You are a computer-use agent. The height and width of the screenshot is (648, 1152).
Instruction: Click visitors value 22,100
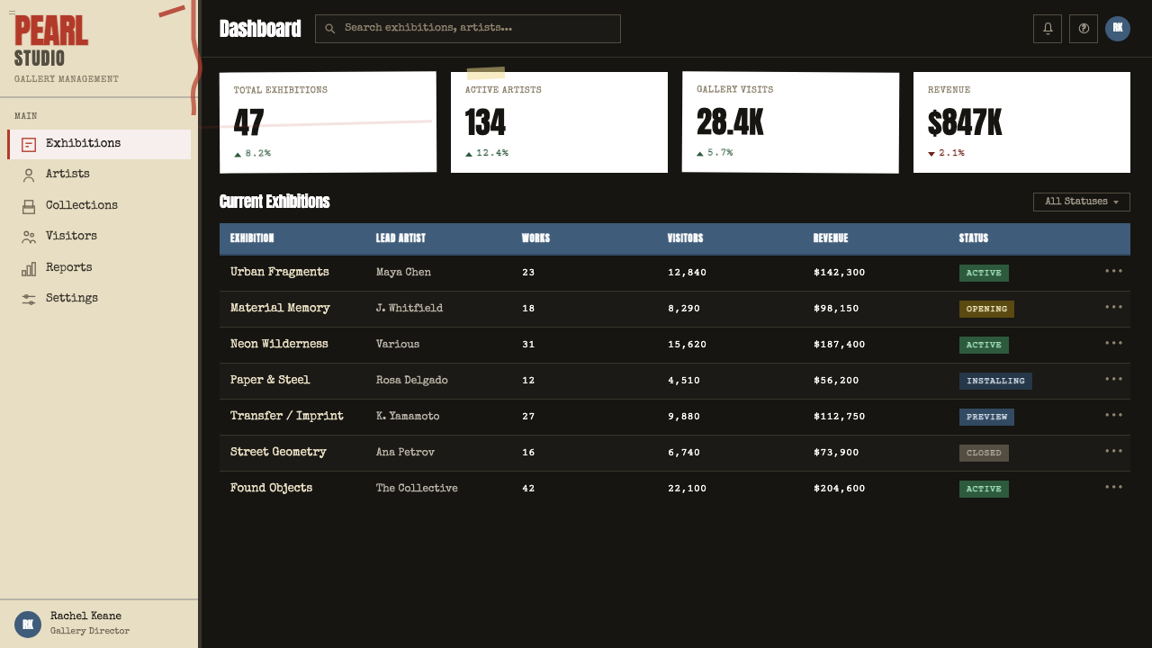687,488
